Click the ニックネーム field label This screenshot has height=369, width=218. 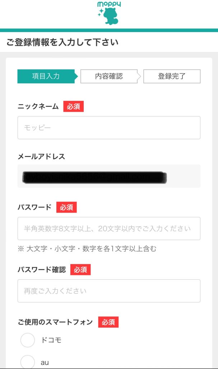click(38, 107)
